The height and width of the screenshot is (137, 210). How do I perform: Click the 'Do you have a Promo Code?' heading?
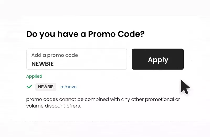point(86,34)
